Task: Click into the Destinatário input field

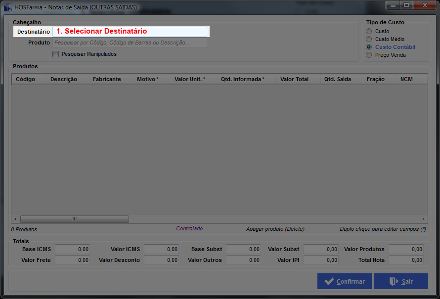Action: (130, 31)
